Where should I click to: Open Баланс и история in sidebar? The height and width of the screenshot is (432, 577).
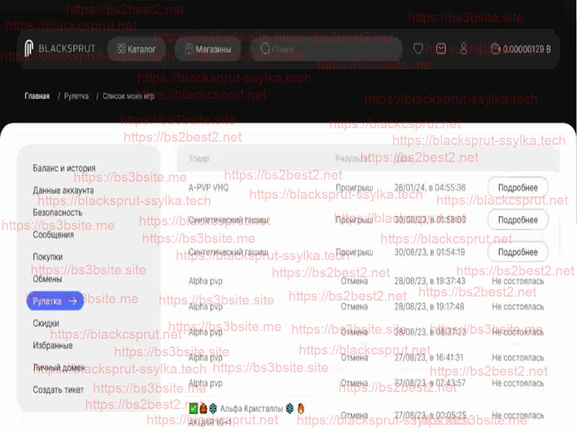click(64, 168)
